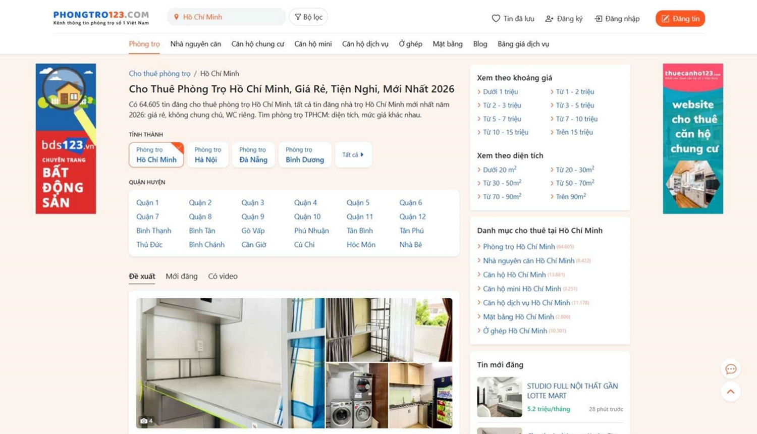Click the location pin in the search box
Image resolution: width=757 pixels, height=434 pixels.
[176, 17]
